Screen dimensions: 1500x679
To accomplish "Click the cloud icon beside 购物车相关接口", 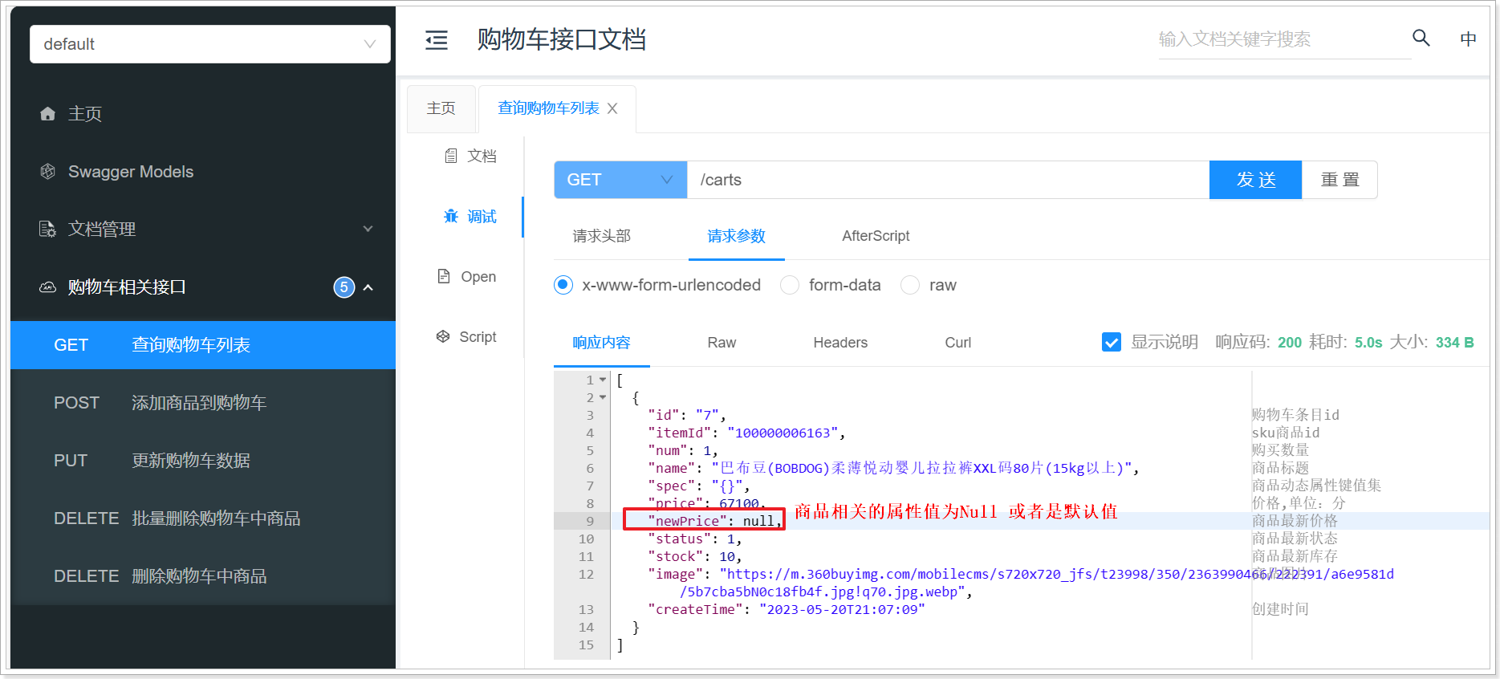I will coord(48,287).
